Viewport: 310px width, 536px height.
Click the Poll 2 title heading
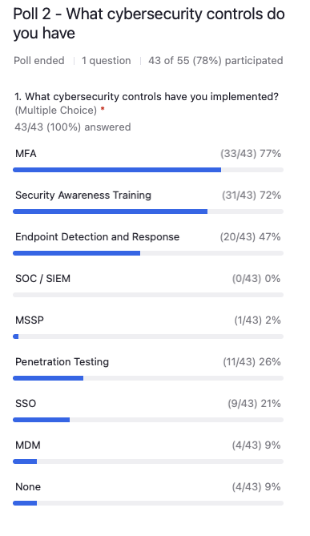tap(149, 23)
